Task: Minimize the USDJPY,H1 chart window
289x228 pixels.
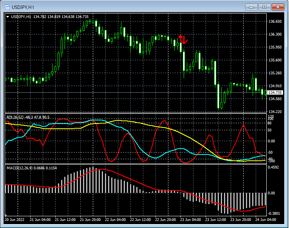Action: click(x=251, y=7)
